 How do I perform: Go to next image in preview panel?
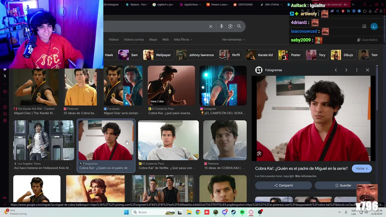(x=346, y=70)
